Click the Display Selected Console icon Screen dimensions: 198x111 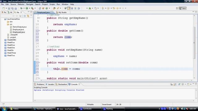click(183, 84)
